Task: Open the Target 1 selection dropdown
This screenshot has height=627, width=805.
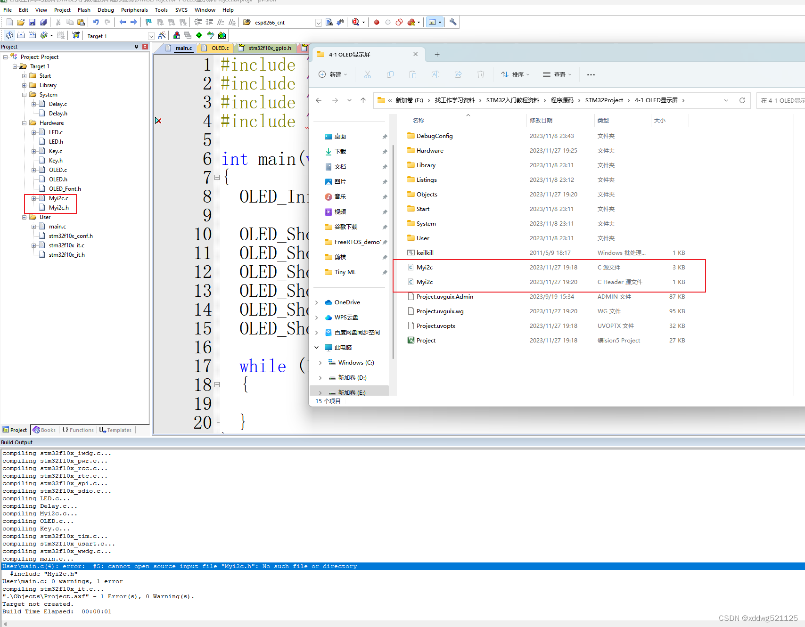Action: [151, 35]
